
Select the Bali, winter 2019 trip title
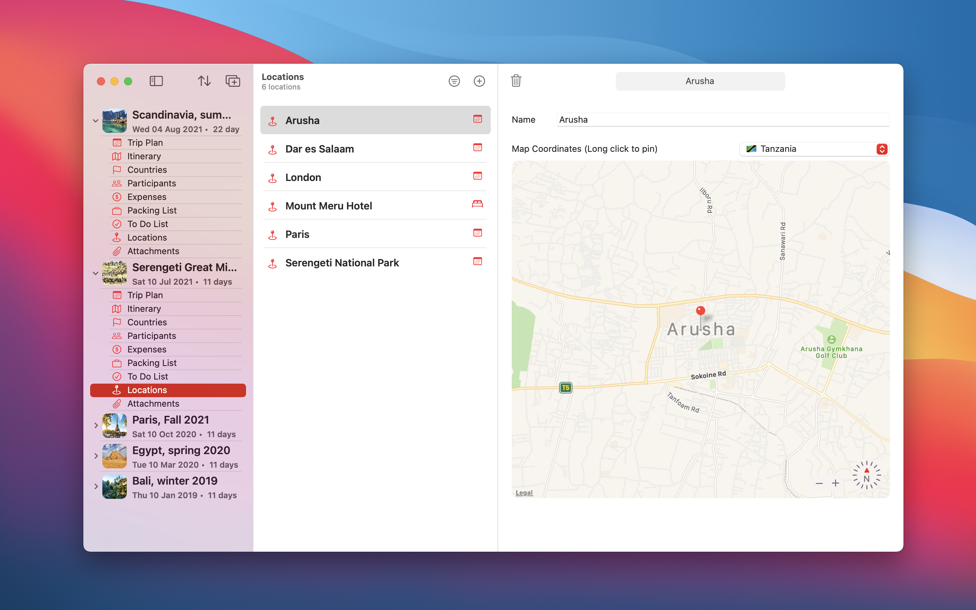tap(175, 481)
